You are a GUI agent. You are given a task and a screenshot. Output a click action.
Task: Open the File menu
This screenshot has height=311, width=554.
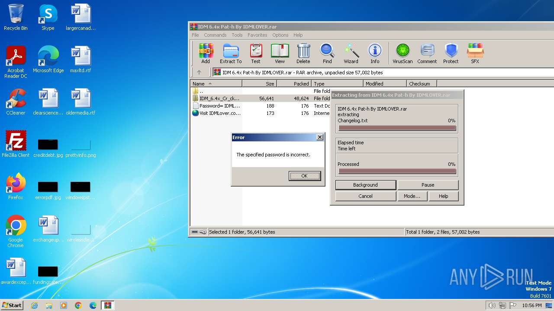195,35
